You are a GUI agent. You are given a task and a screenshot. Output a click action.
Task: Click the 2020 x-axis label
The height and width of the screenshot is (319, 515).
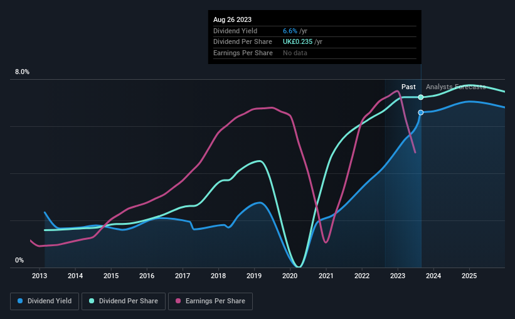coord(290,276)
